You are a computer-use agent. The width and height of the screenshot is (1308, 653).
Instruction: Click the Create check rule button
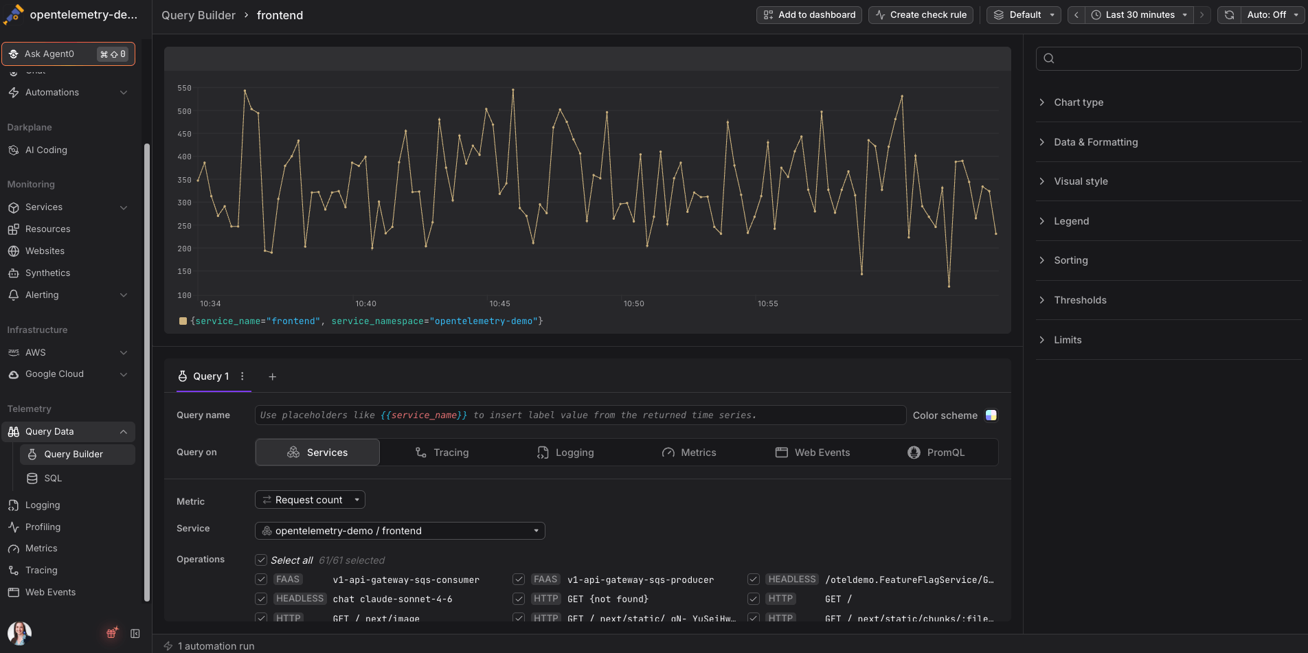click(921, 15)
